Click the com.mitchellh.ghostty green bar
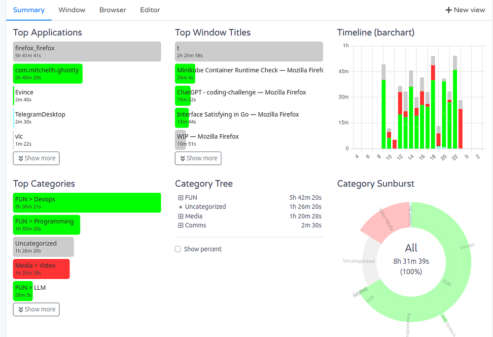 point(48,74)
